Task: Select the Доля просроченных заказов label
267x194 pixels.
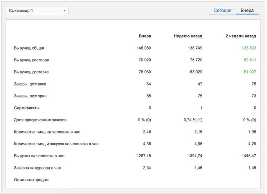Action: 40,120
